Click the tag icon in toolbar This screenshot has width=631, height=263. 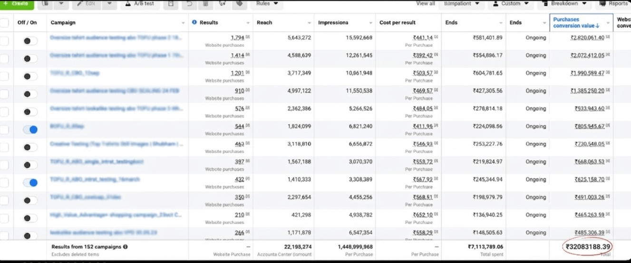[x=239, y=4]
